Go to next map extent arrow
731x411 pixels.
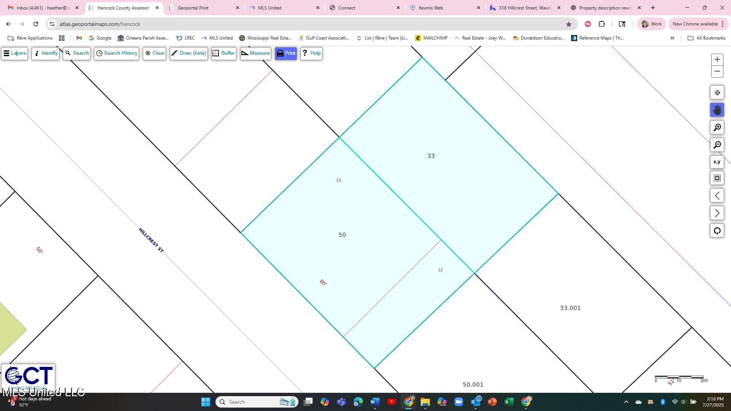pyautogui.click(x=717, y=213)
